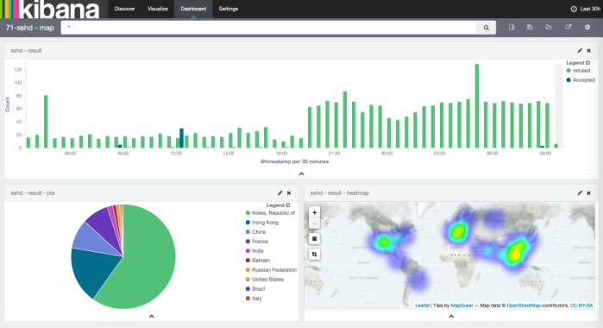Open the CC-BY-SA license link
Screen dimensions: 603x328
pos(581,306)
